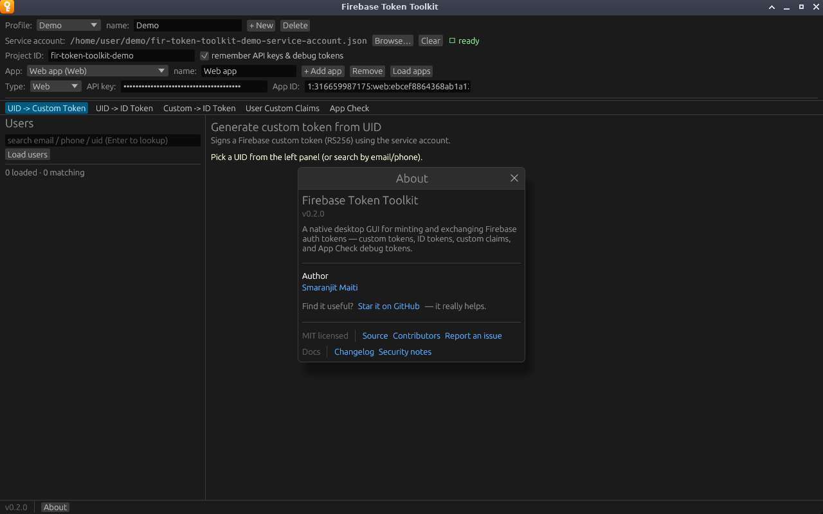Click the App ID field

(x=388, y=86)
